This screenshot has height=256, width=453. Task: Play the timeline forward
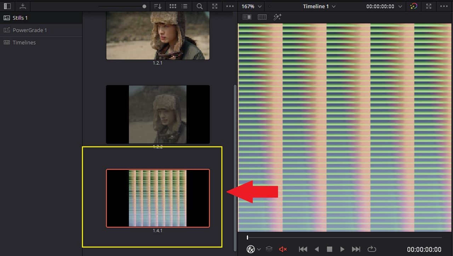(x=342, y=249)
